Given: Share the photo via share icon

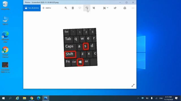Looking at the screenshot, I should pos(115,8).
